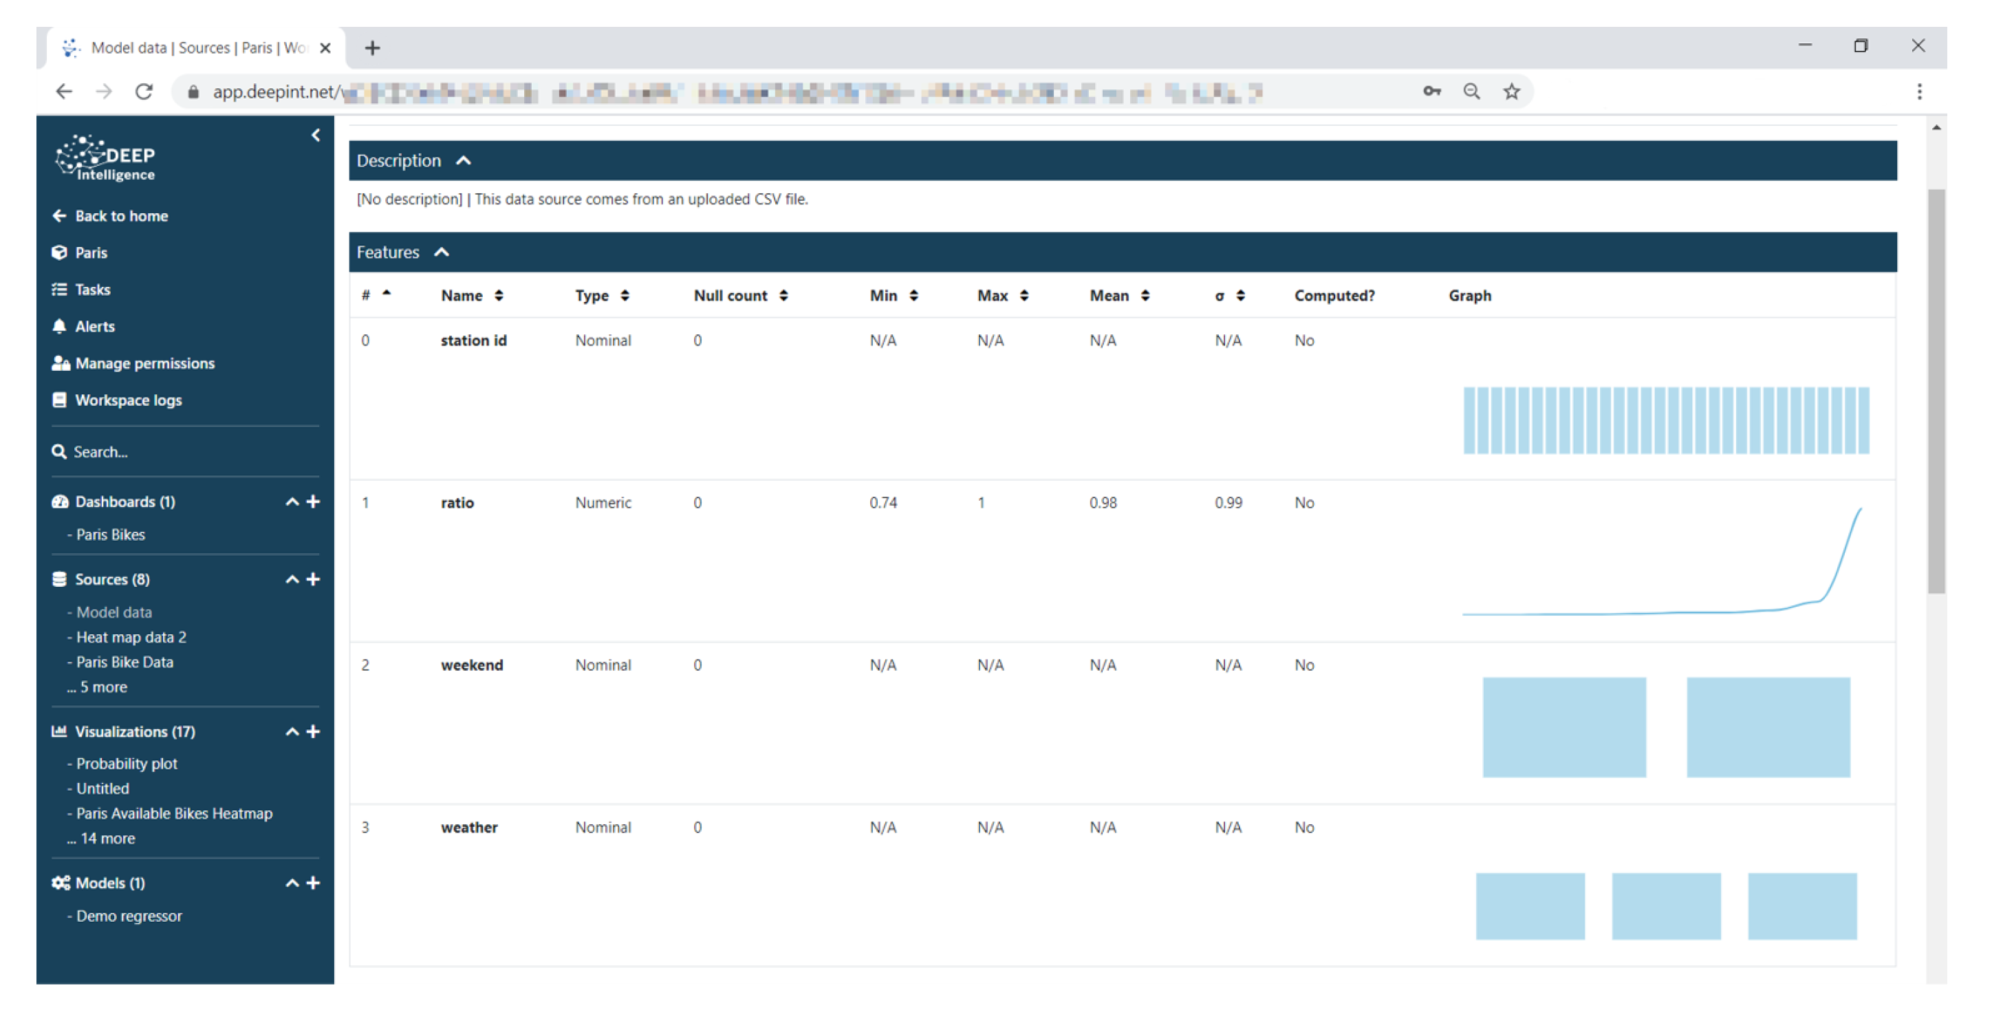
Task: Click the Deep Intelligence logo
Action: coord(106,158)
